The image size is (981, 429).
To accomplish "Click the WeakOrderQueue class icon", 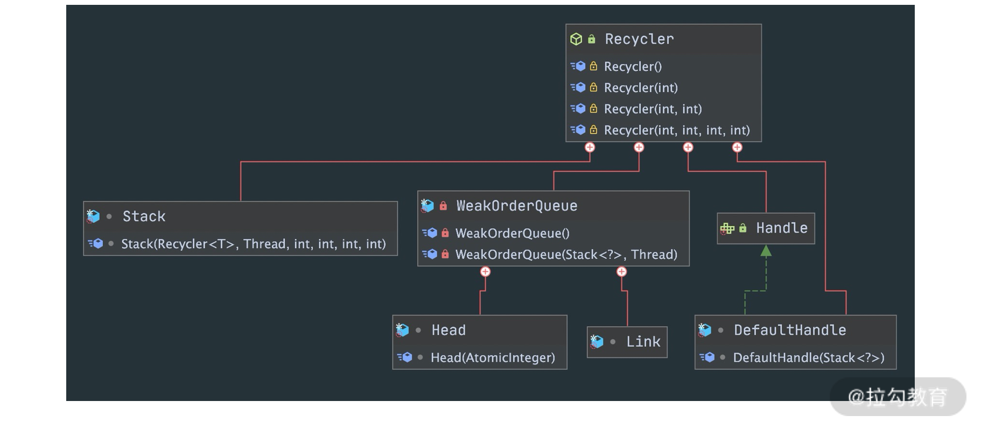I will pos(428,206).
